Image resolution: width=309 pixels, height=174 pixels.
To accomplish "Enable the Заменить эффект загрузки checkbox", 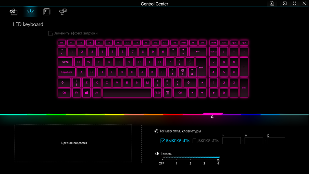I will [x=50, y=33].
